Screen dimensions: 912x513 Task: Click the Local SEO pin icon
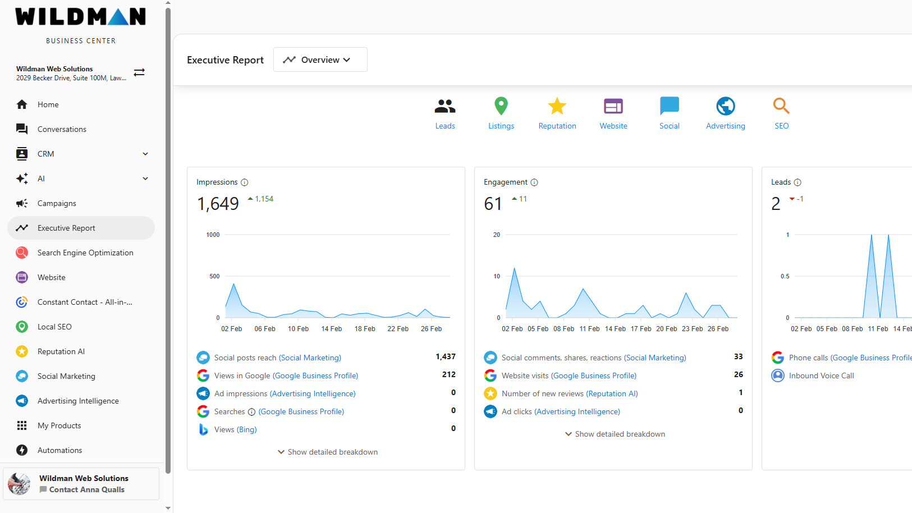pyautogui.click(x=22, y=327)
